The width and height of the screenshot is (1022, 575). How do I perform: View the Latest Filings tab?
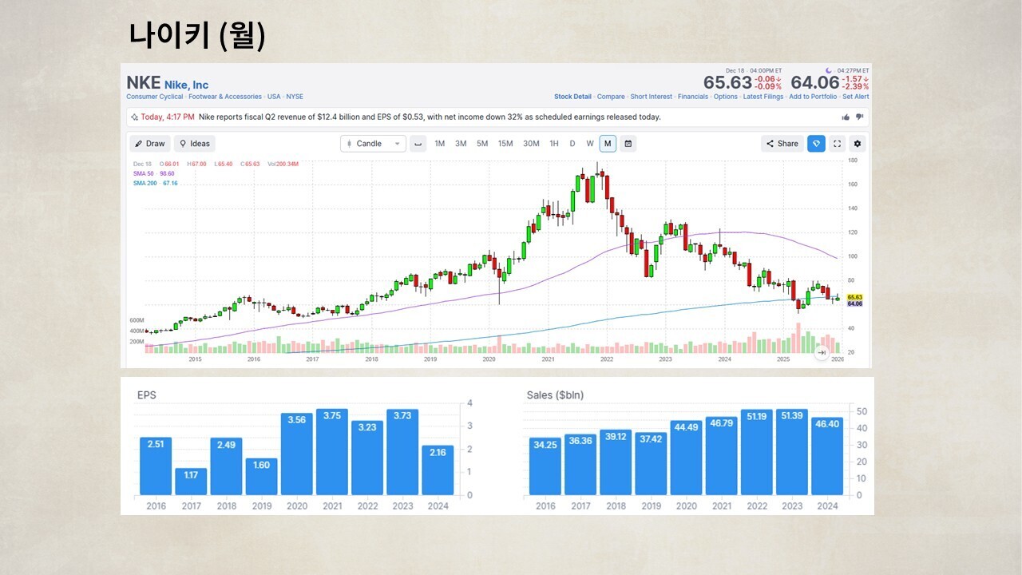(763, 97)
